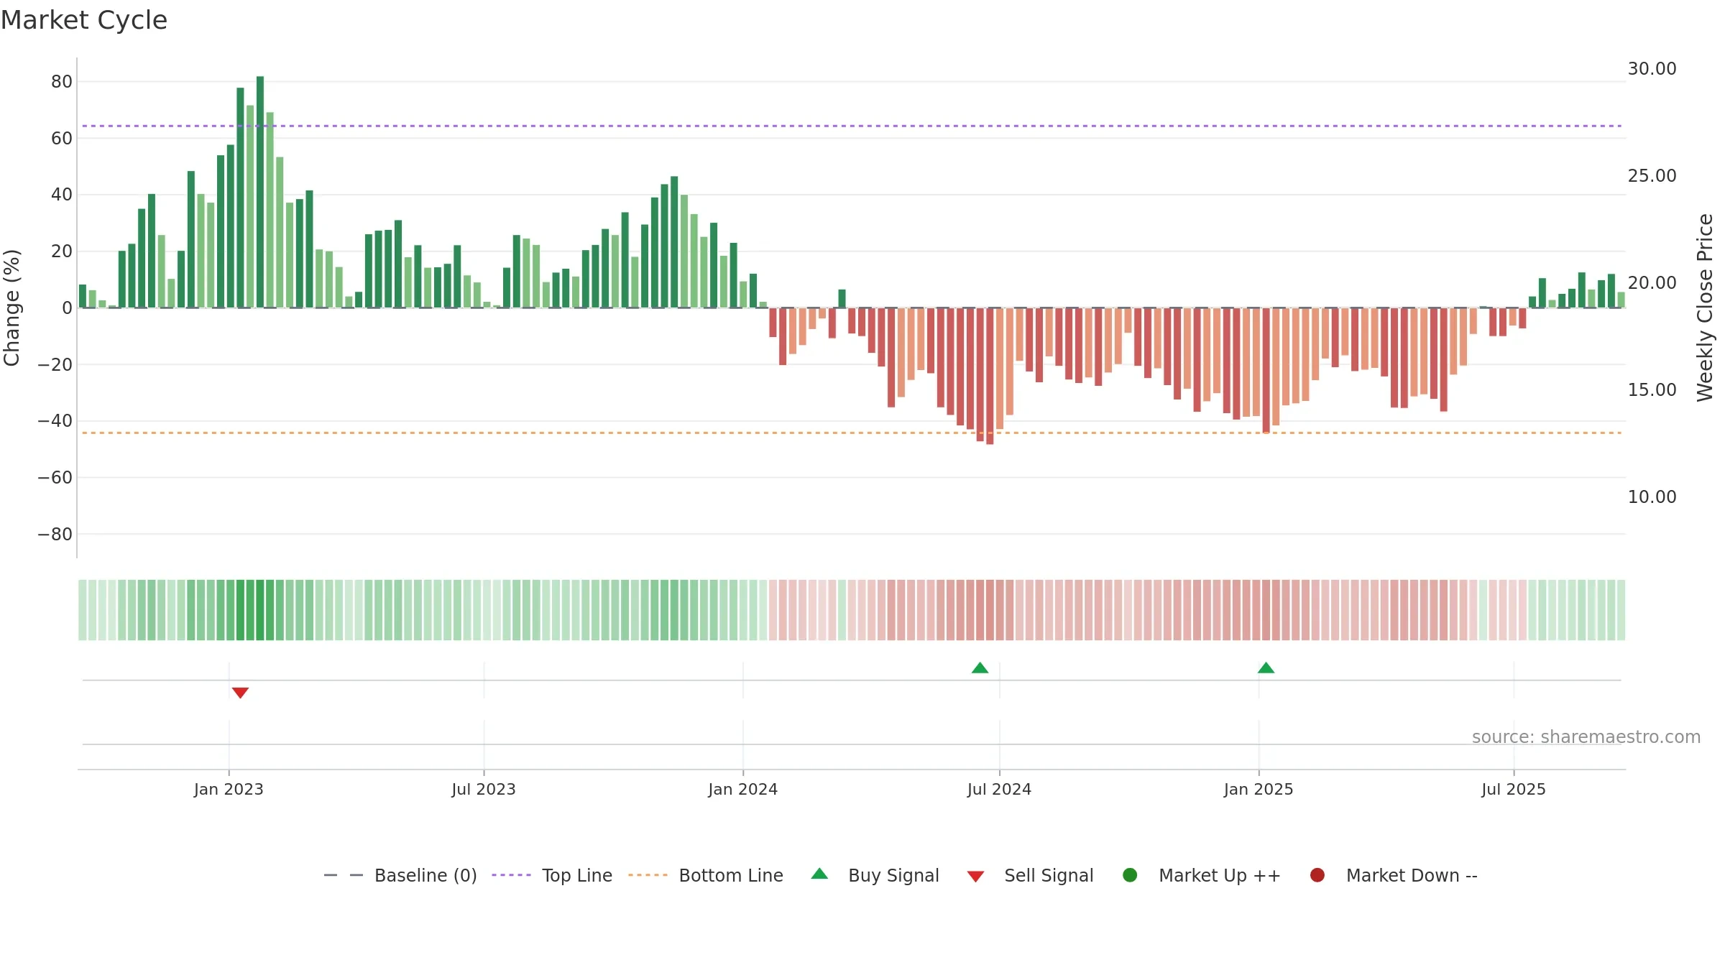Click the red Market Down circle icon in legend
The width and height of the screenshot is (1725, 970).
coord(1317,875)
